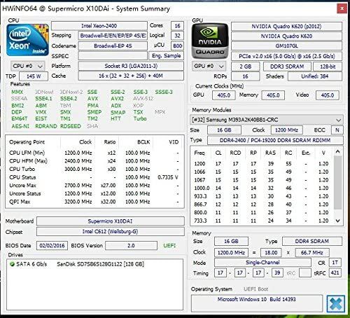Click the 66.7 MHz base clock field
The width and height of the screenshot is (350, 318).
click(312, 253)
